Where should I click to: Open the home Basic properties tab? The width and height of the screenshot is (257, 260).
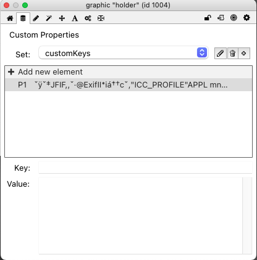(10, 18)
